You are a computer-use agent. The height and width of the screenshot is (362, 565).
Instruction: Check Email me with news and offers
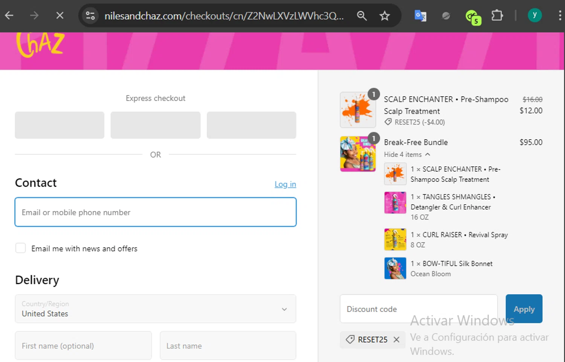(21, 248)
